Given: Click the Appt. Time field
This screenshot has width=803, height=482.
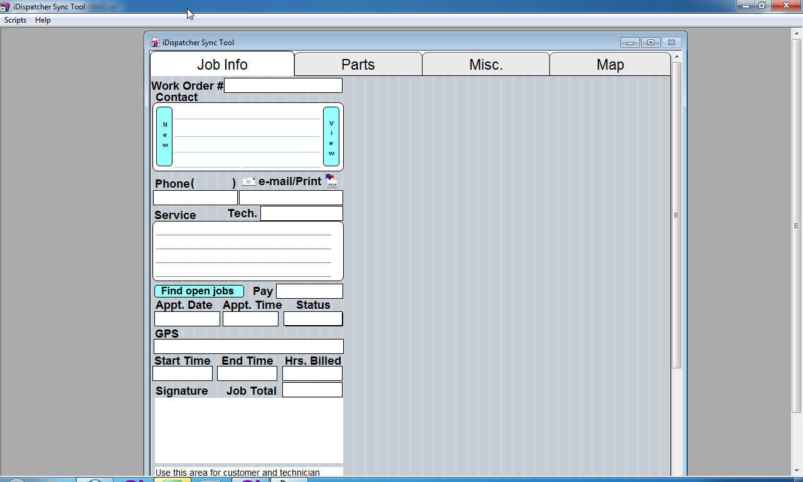Looking at the screenshot, I should click(250, 319).
